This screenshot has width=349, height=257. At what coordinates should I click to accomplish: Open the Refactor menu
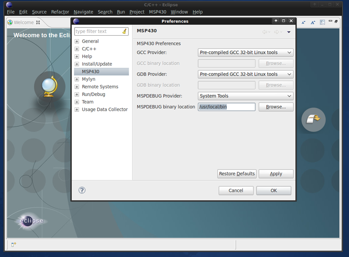60,12
